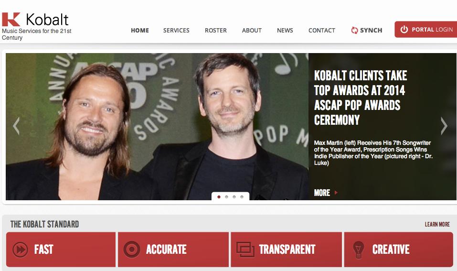Click the red Kobalt K logo
Screen dimensions: 457x271
tap(11, 19)
